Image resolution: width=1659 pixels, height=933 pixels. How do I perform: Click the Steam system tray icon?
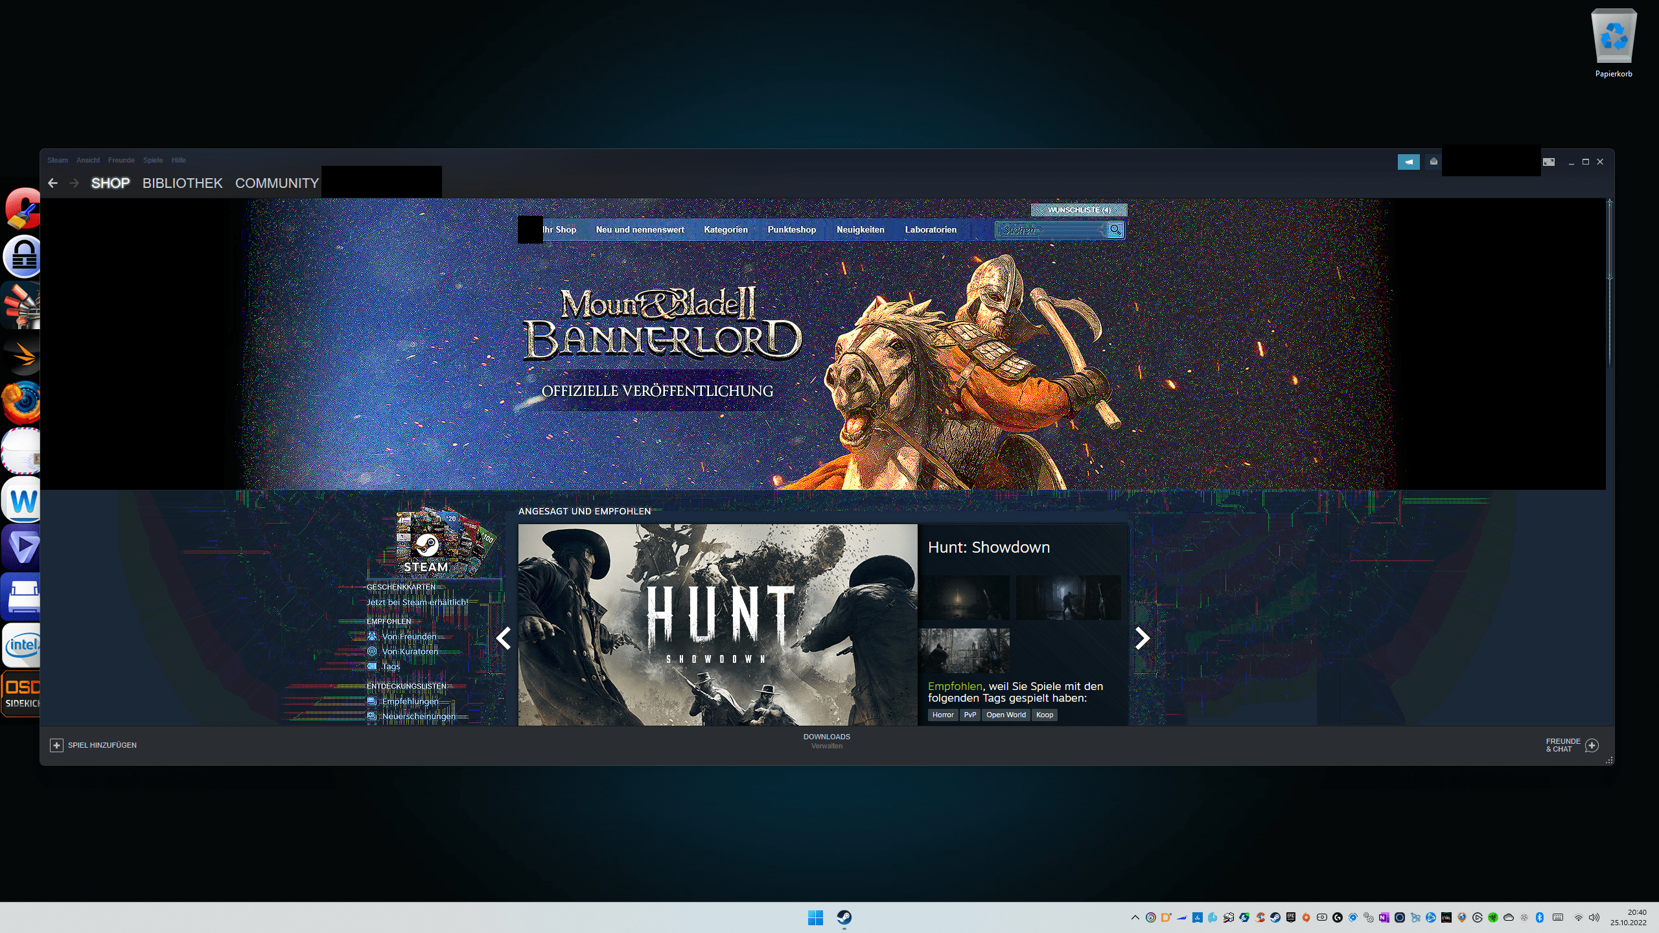(x=1275, y=917)
